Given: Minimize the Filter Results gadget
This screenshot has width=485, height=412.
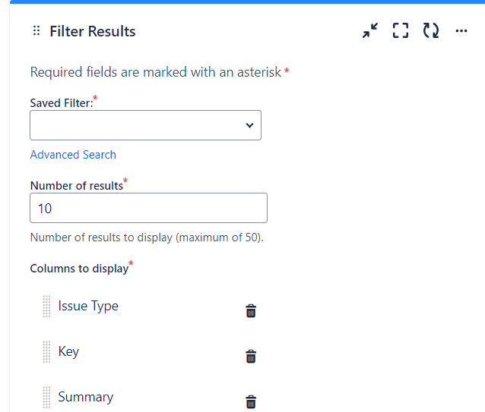Looking at the screenshot, I should (x=370, y=31).
